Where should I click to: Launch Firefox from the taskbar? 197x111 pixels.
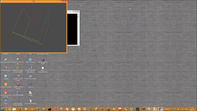coord(20,109)
